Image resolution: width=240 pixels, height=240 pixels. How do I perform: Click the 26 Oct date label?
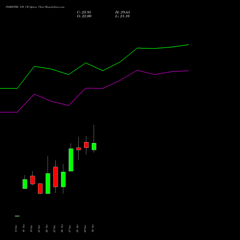62,228
